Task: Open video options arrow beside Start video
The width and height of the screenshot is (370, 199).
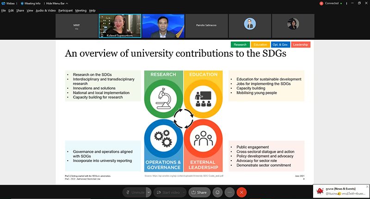Action: point(184,192)
